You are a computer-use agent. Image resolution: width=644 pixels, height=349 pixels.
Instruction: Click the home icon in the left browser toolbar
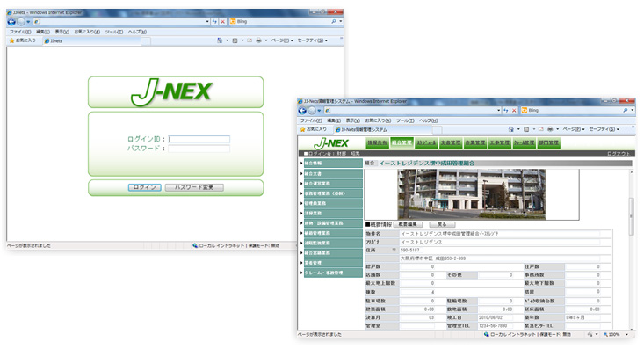[220, 40]
